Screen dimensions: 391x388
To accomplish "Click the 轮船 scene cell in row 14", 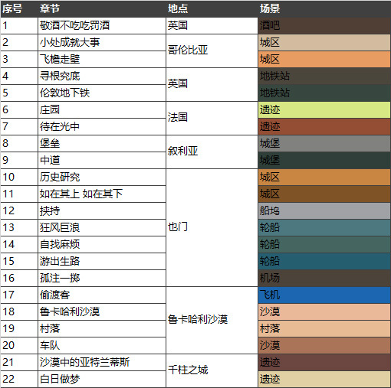I will tap(324, 244).
